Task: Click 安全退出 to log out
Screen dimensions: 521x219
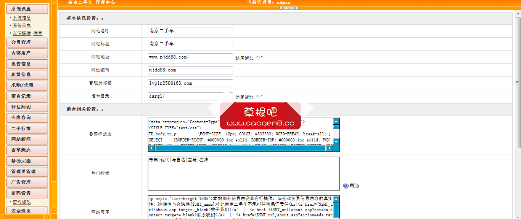Action: point(27,211)
